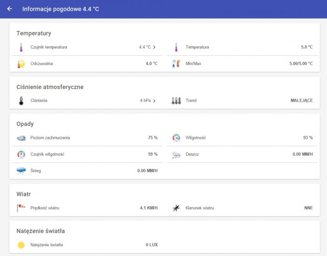Click the Śnieg snow cloud icon

click(x=21, y=171)
